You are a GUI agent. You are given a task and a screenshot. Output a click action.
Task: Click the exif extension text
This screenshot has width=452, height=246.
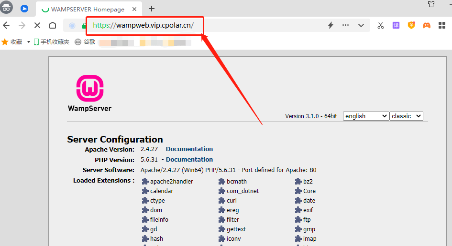[x=308, y=210]
